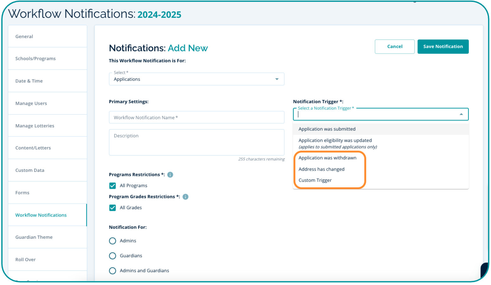This screenshot has width=491, height=285.
Task: Pick 'Address has changed' trigger option
Action: point(321,169)
